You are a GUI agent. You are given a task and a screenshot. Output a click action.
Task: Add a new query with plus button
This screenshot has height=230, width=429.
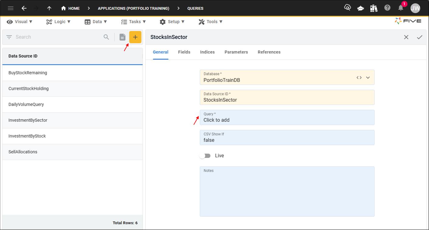pyautogui.click(x=135, y=37)
